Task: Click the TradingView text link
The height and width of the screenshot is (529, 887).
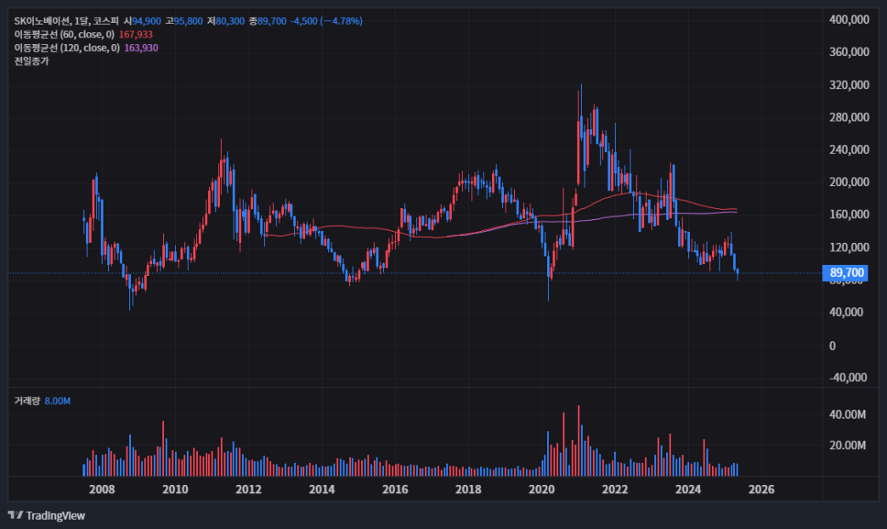Action: (55, 515)
